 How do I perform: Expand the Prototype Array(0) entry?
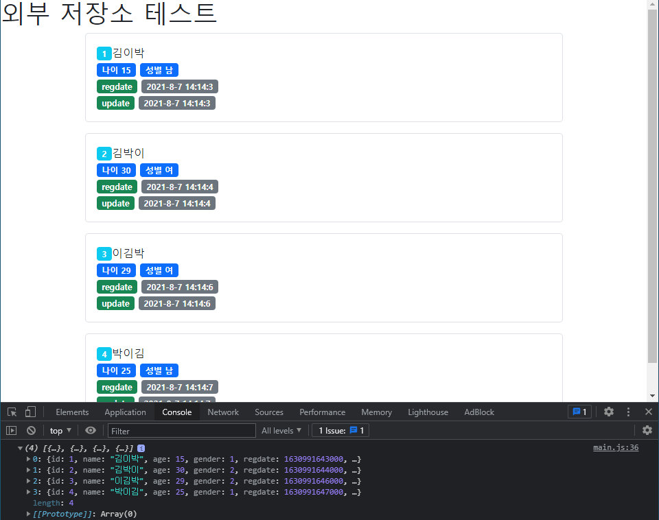pyautogui.click(x=28, y=514)
